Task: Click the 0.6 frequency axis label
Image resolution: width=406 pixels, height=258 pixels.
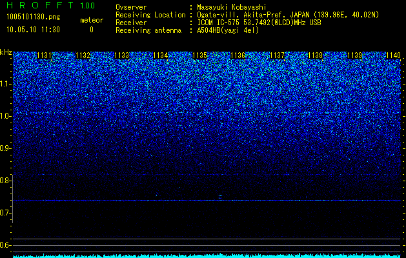Action: point(6,245)
